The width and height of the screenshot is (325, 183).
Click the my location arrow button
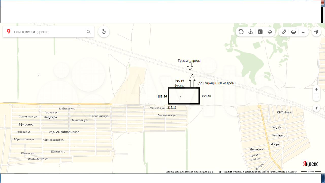[316, 108]
